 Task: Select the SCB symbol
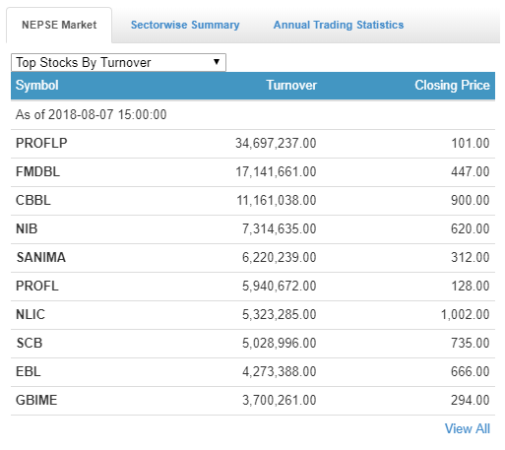coord(30,343)
